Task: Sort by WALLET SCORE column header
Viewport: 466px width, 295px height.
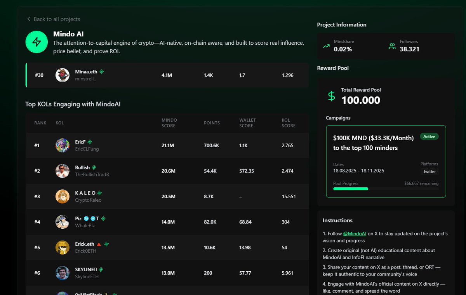Action: (247, 123)
